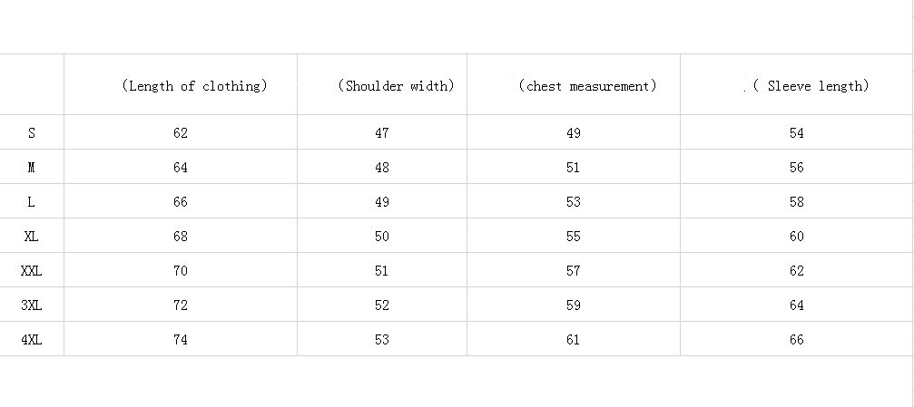Click shoulder width 52 in 3XL row
The width and height of the screenshot is (914, 407).
pyautogui.click(x=382, y=305)
